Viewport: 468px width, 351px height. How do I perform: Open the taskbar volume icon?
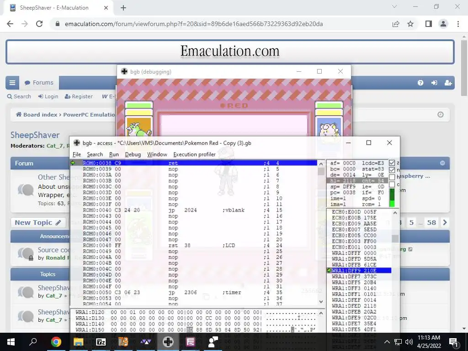[409, 342]
